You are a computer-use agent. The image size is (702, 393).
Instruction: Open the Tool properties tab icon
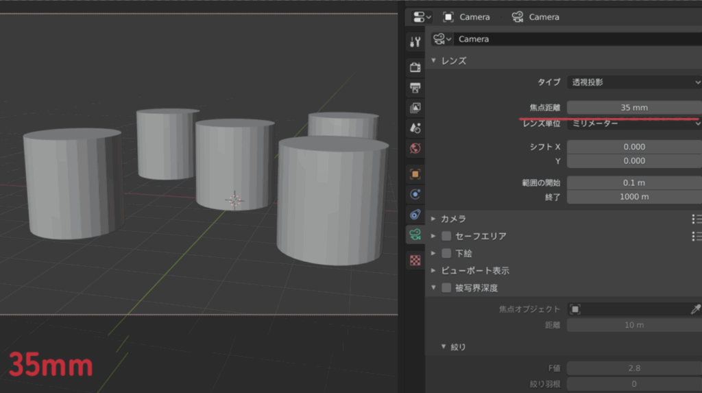(x=415, y=41)
